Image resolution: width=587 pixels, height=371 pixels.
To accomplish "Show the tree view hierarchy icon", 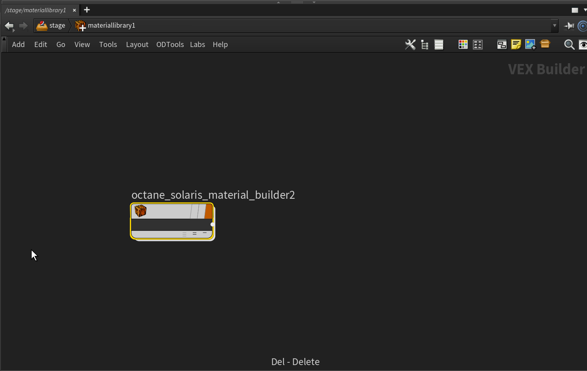I will (x=425, y=45).
